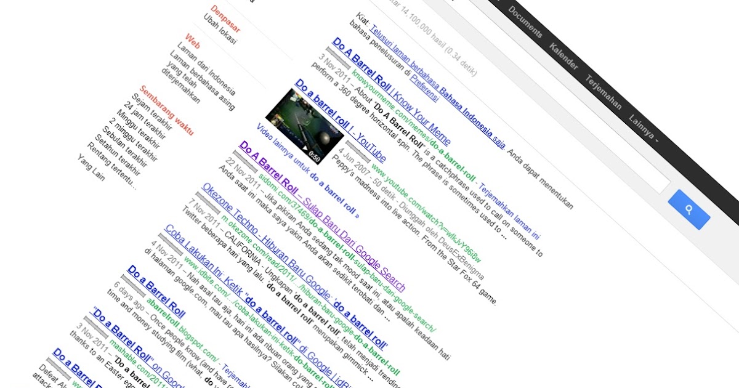Open Documents in the top black bar

pos(525,22)
